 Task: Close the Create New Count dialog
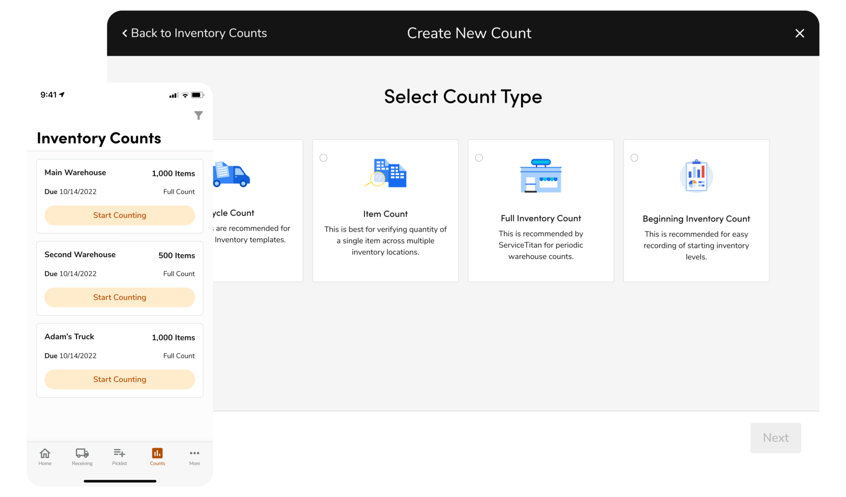click(x=799, y=33)
